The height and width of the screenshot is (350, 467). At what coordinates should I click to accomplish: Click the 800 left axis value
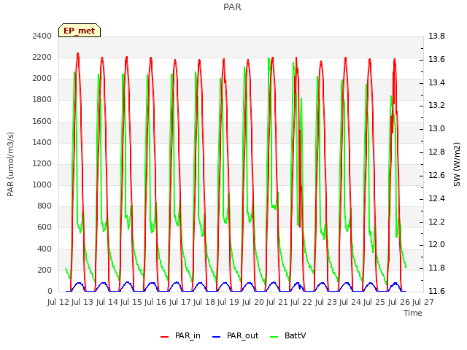tap(45, 206)
